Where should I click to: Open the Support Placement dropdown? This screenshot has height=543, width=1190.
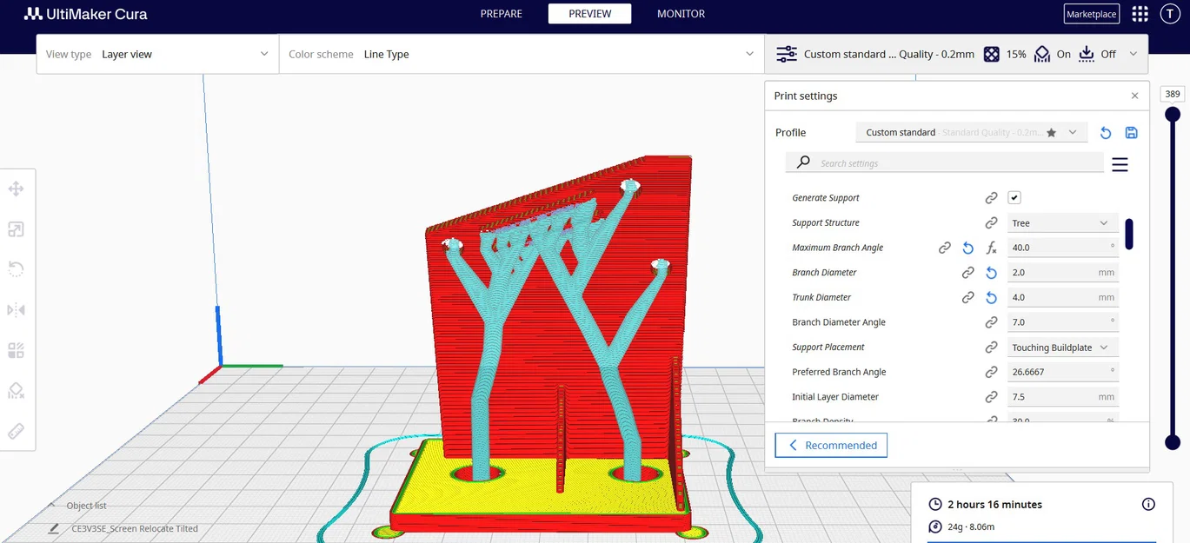tap(1061, 347)
